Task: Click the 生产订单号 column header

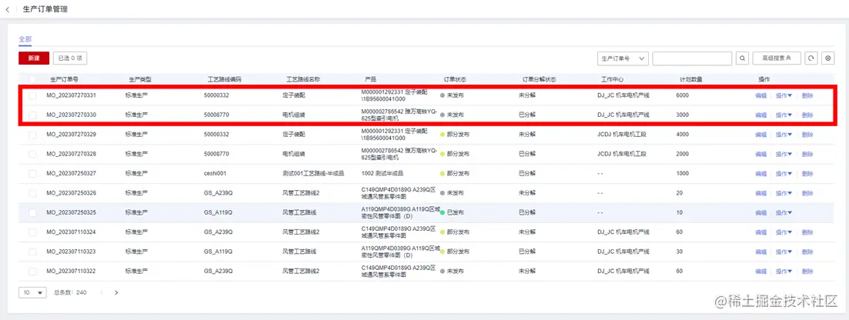Action: click(x=64, y=79)
